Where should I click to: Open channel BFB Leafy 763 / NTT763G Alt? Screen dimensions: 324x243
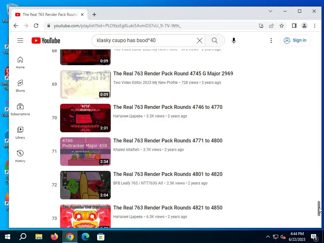[138, 183]
